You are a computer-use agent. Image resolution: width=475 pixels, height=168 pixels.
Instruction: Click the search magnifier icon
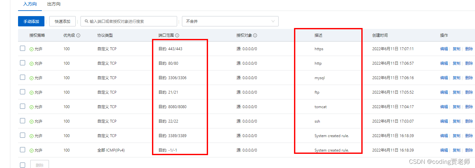click(x=86, y=21)
